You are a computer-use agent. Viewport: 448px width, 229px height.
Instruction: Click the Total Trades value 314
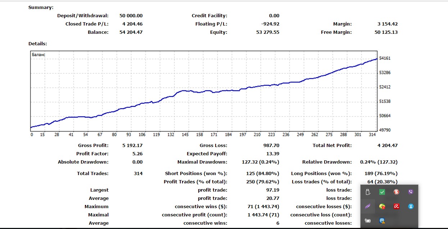click(x=138, y=174)
